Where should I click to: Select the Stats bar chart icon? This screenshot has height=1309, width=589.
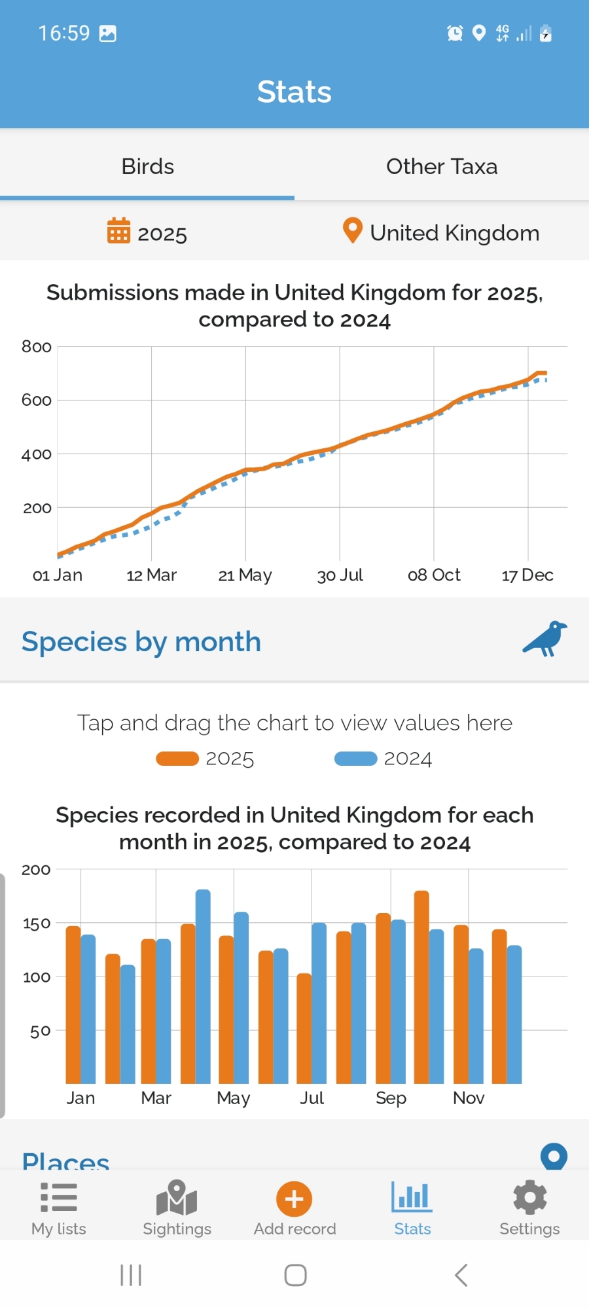(x=412, y=1197)
